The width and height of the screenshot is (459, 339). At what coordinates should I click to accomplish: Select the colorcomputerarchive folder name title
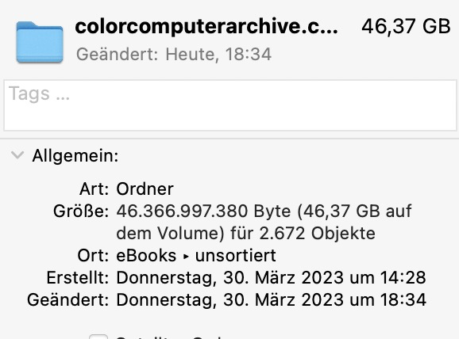coord(206,26)
